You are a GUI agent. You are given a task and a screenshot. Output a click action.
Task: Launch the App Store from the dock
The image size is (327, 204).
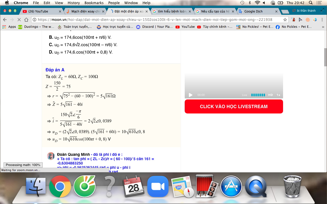click(231, 186)
